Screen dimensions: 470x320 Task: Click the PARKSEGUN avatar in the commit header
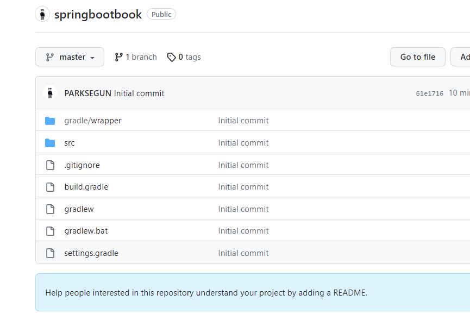click(x=50, y=93)
